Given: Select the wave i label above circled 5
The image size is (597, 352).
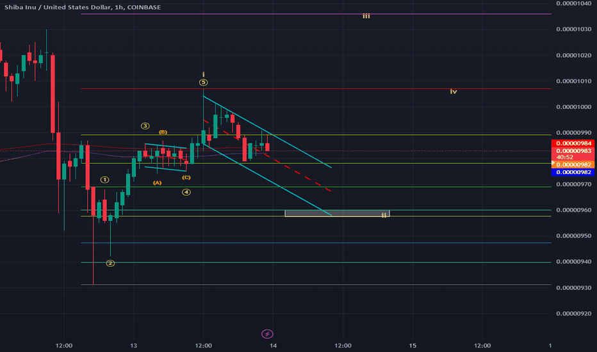Looking at the screenshot, I should [x=203, y=74].
